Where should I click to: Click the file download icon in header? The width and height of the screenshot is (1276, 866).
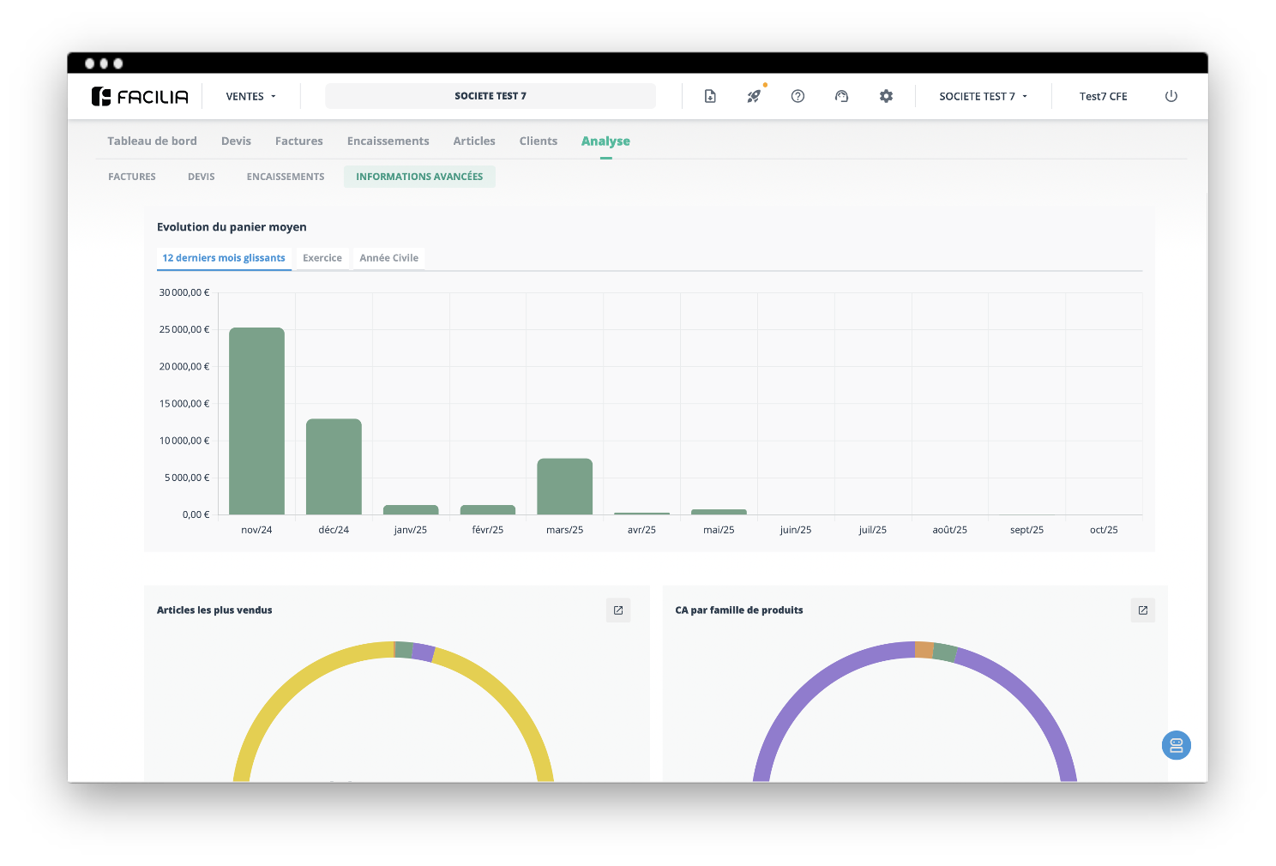coord(710,96)
